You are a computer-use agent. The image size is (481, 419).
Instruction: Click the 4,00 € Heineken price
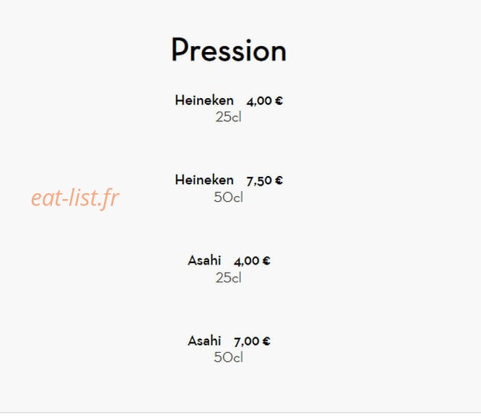[x=265, y=101]
